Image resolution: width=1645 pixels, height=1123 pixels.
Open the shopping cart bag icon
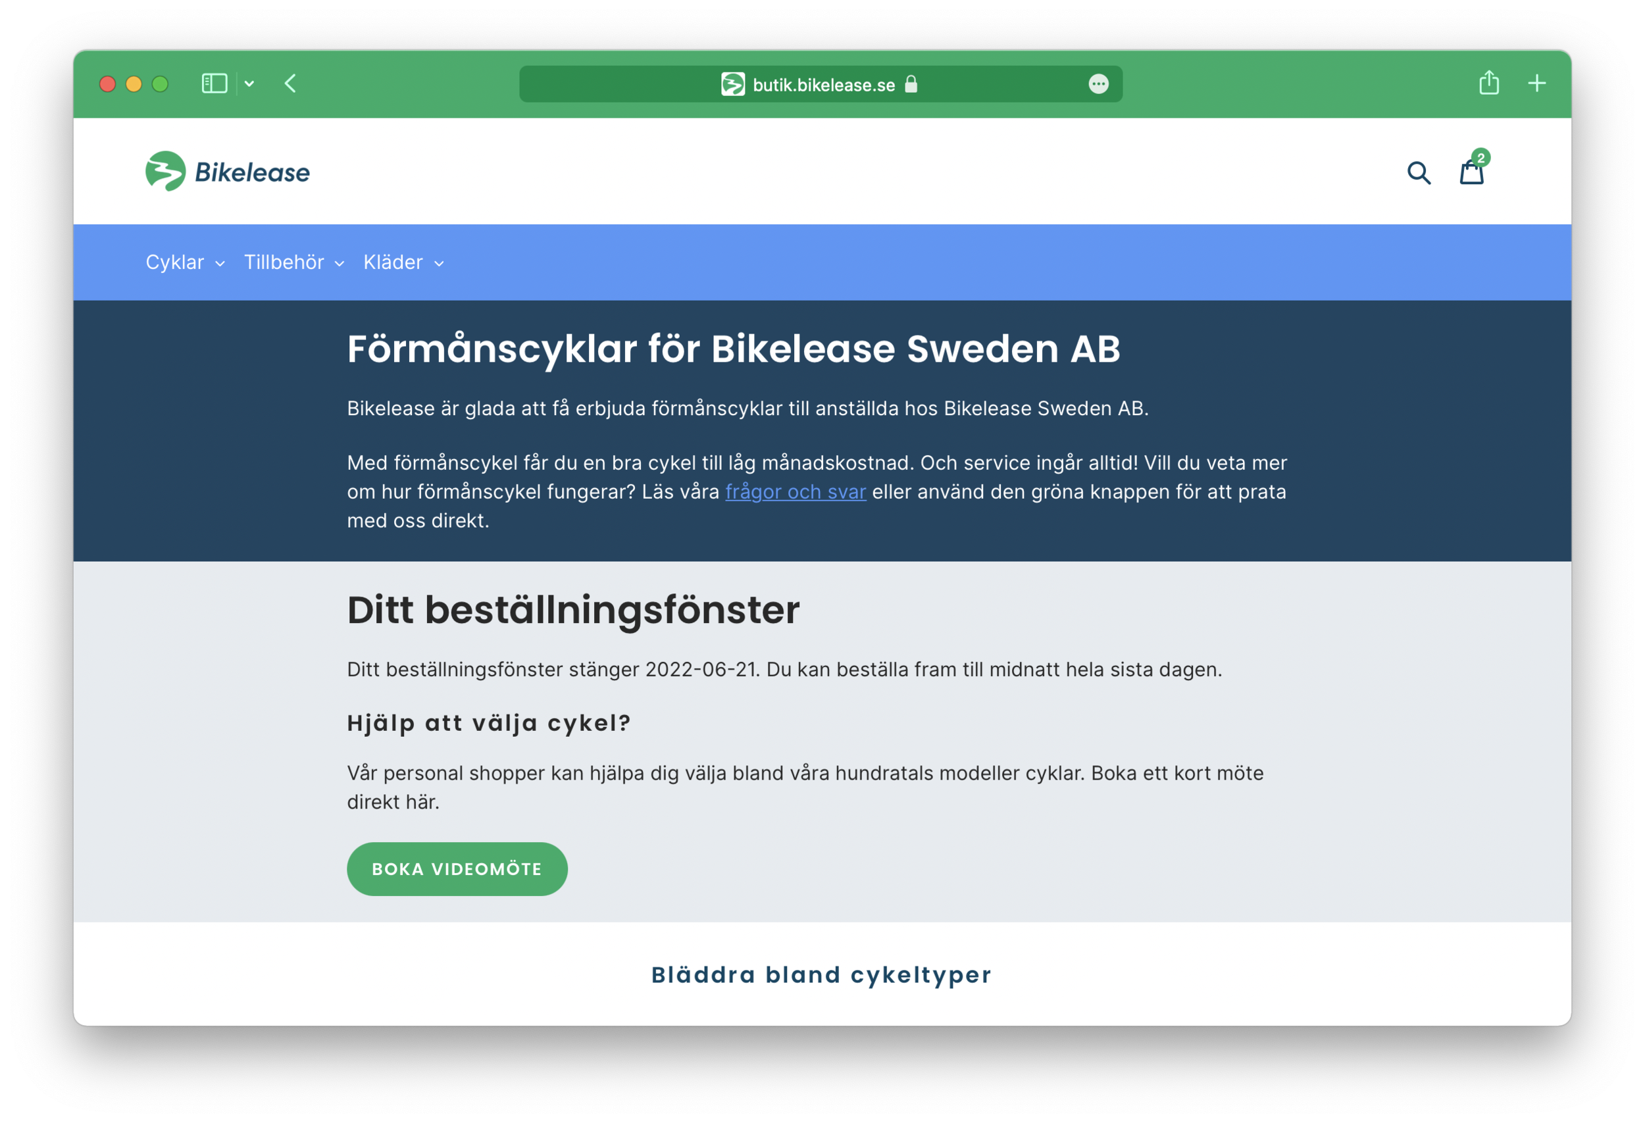pos(1471,172)
